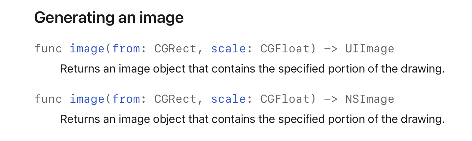Open the image function link returning NSImage
This screenshot has width=472, height=141.
[88, 99]
